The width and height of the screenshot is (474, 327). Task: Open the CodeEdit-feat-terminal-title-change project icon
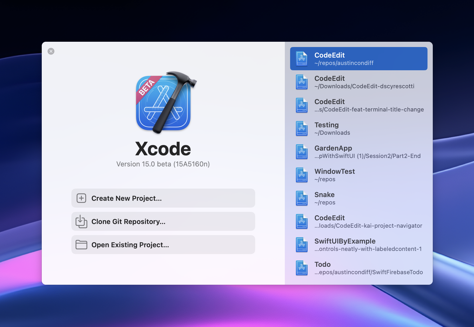pyautogui.click(x=301, y=105)
